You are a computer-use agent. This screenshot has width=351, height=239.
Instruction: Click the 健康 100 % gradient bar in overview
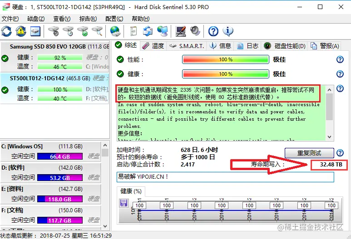[226, 74]
